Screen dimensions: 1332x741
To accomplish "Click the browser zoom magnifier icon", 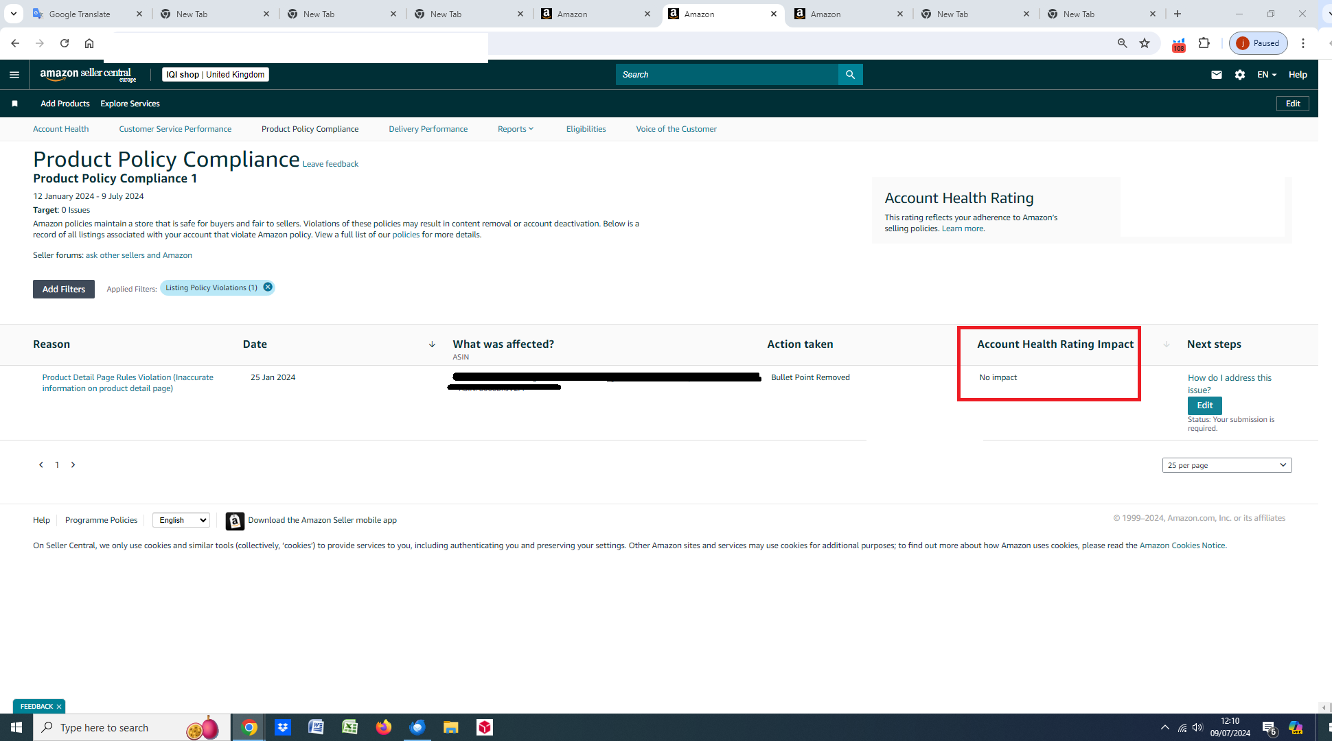I will coord(1122,43).
